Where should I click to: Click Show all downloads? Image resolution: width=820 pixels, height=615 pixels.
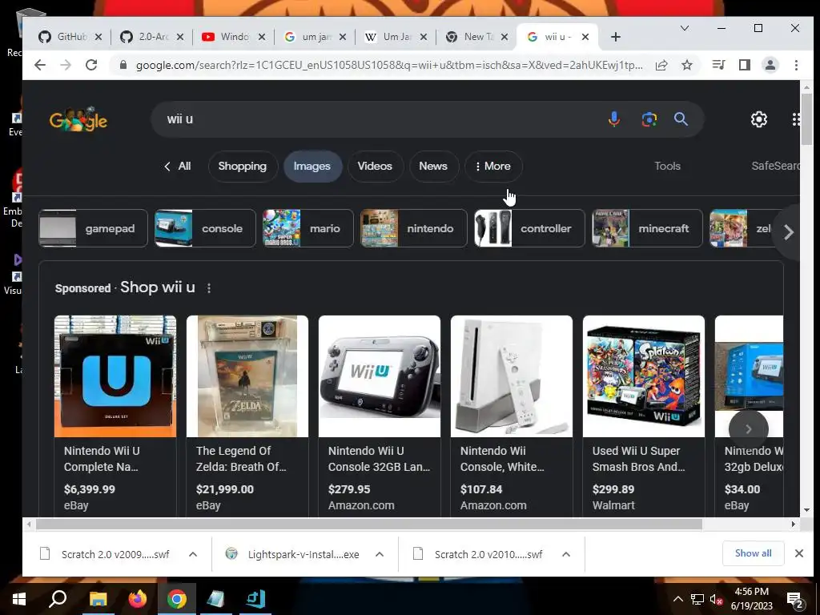click(x=753, y=553)
